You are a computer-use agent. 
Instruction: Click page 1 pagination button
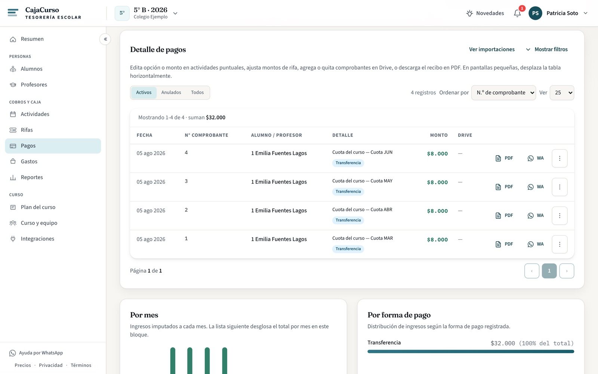tap(549, 271)
